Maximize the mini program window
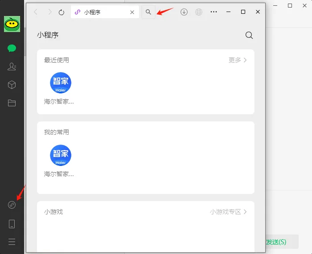Image resolution: width=312 pixels, height=254 pixels. pyautogui.click(x=243, y=12)
